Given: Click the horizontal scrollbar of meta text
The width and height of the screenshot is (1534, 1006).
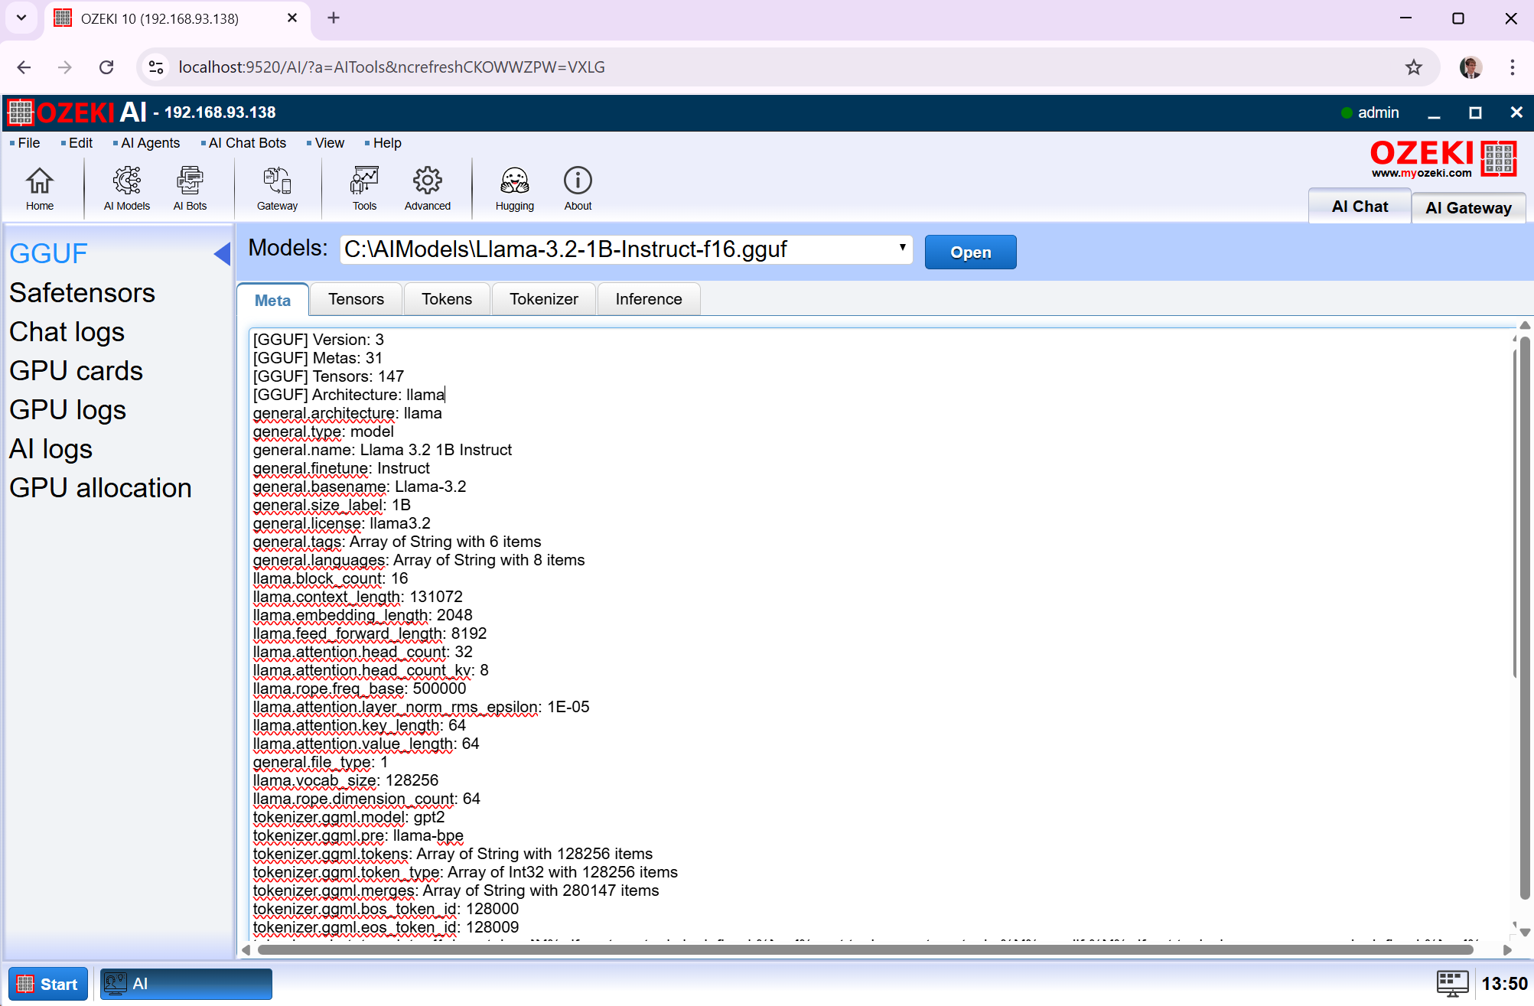Looking at the screenshot, I should pyautogui.click(x=865, y=949).
